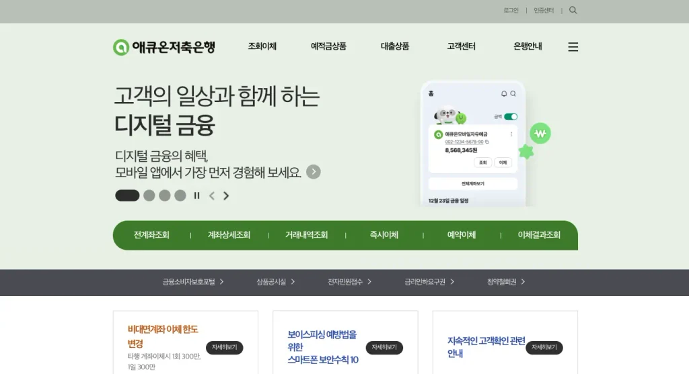
Task: Open the 예적금상품 menu
Action: coord(328,46)
